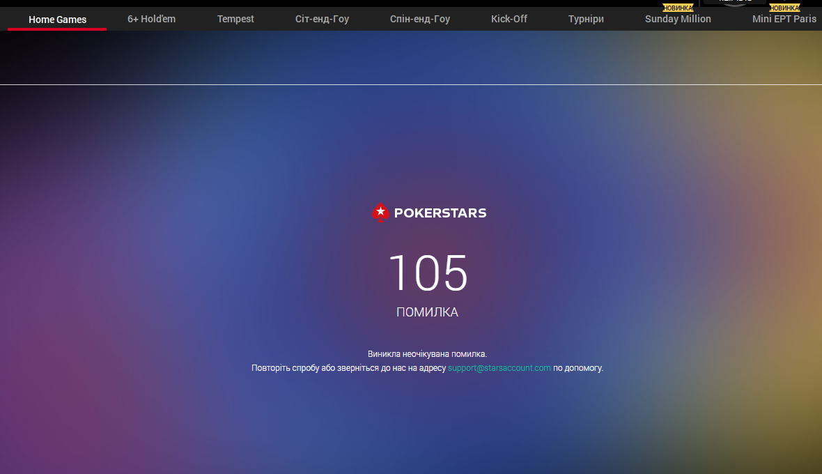Screen dimensions: 822x474
Task: Open the Mini EPT Paris tab
Action: pyautogui.click(x=784, y=19)
